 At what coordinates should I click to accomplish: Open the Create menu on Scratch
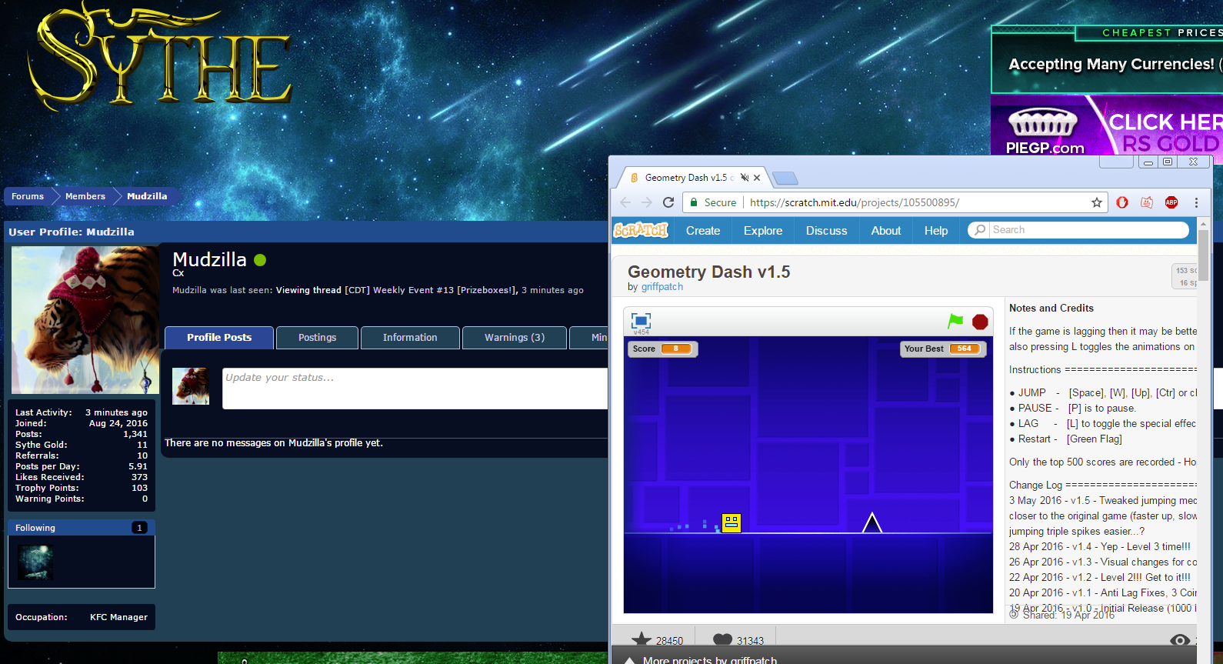click(703, 230)
